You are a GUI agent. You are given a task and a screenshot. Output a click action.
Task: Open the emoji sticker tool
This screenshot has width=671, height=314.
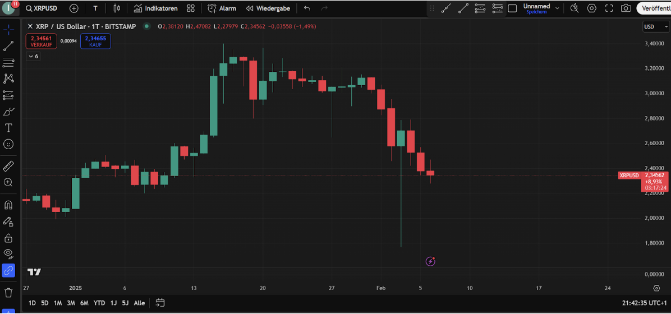click(x=8, y=144)
